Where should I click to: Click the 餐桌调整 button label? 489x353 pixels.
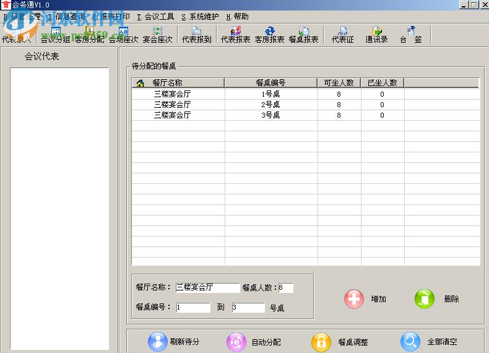point(353,342)
